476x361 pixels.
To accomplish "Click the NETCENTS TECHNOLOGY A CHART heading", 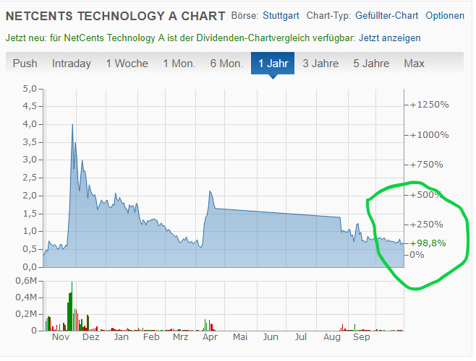I will 115,16.
